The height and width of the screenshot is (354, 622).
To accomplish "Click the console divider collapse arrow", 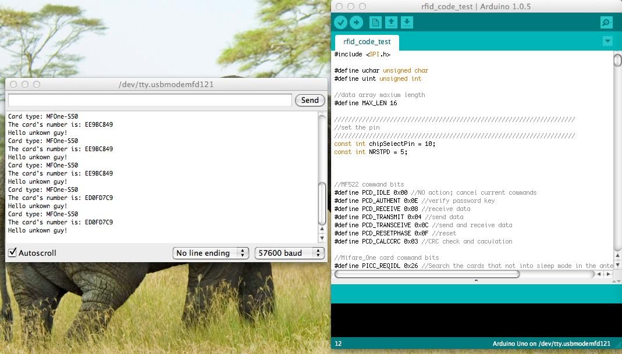I will click(x=476, y=281).
